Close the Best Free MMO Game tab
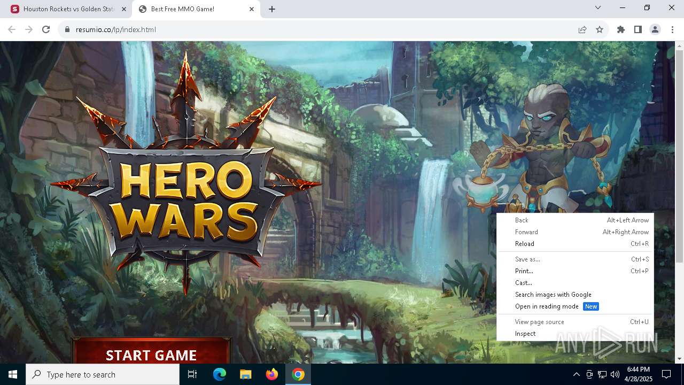The width and height of the screenshot is (684, 385). pyautogui.click(x=252, y=9)
